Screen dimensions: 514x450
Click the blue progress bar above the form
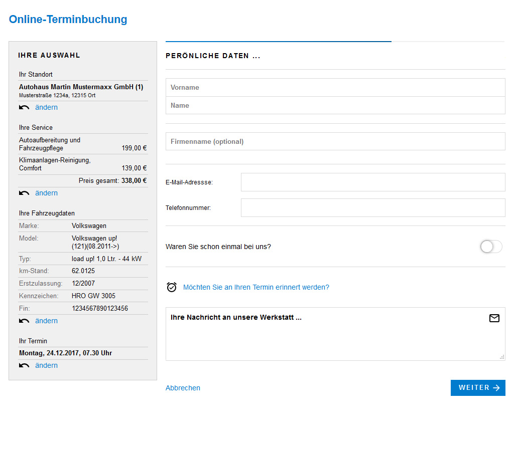click(278, 41)
